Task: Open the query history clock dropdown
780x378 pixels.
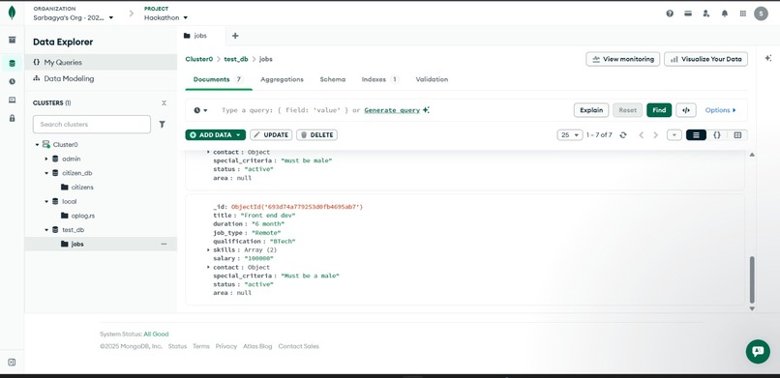Action: coord(200,110)
